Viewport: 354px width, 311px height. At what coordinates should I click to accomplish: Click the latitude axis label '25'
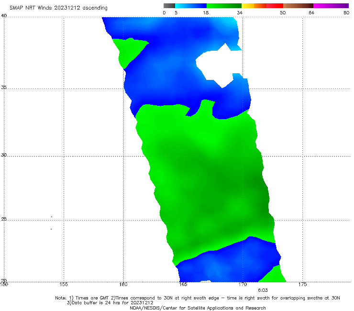point(4,219)
